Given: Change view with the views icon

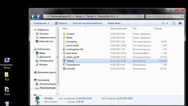Looking at the screenshot, I should 163,23.
